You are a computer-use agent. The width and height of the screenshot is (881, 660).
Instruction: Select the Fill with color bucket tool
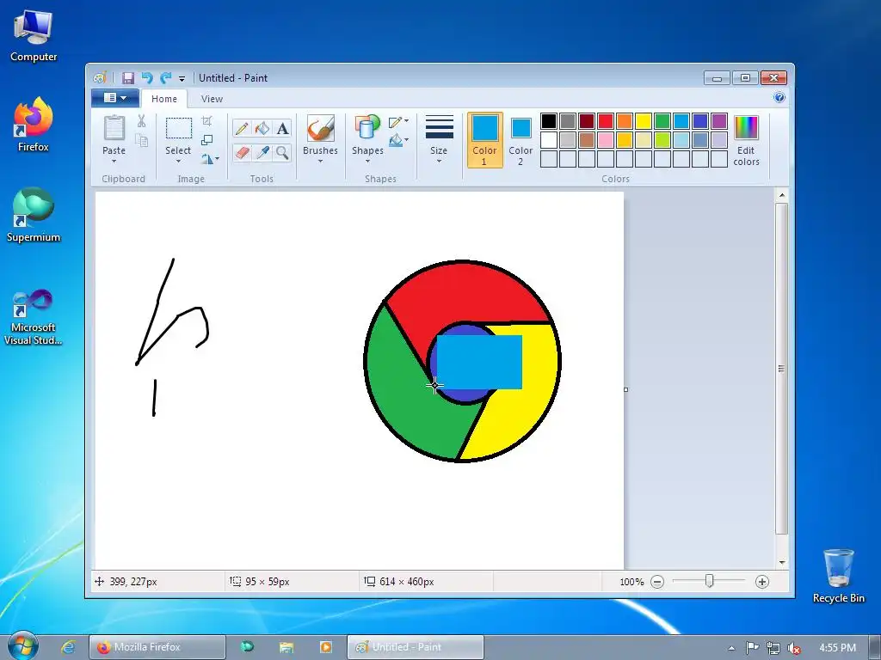(262, 129)
